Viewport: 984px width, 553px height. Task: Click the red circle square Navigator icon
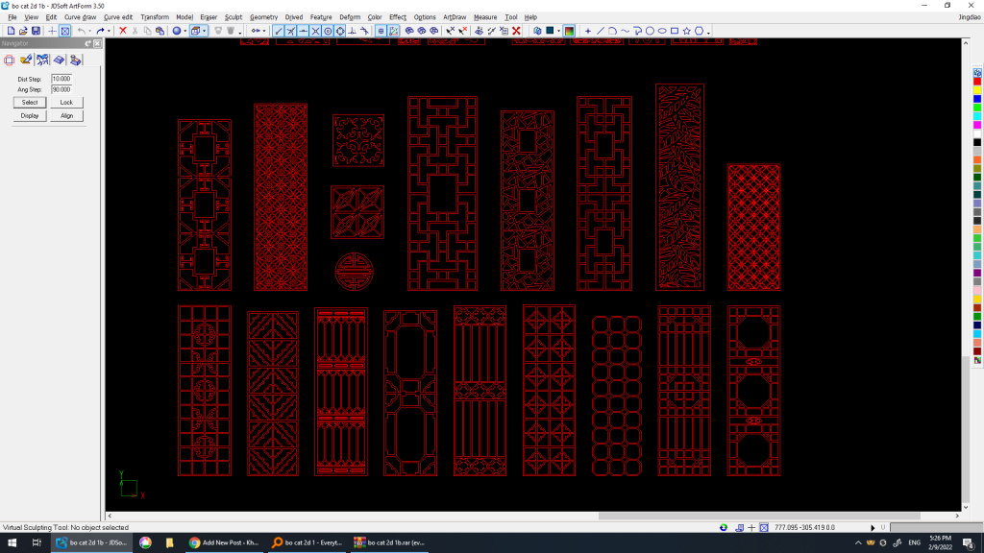(x=10, y=60)
